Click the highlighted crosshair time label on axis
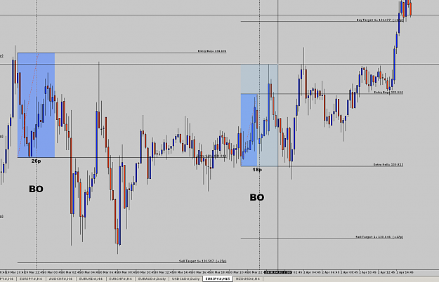Image resolution: width=439 pixels, height=282 pixels. click(x=277, y=272)
